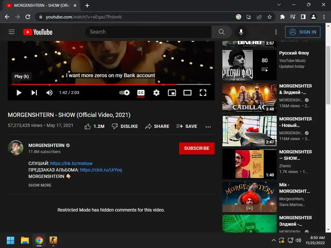The height and width of the screenshot is (248, 331).
Task: Click the search magnifier button
Action: click(221, 32)
